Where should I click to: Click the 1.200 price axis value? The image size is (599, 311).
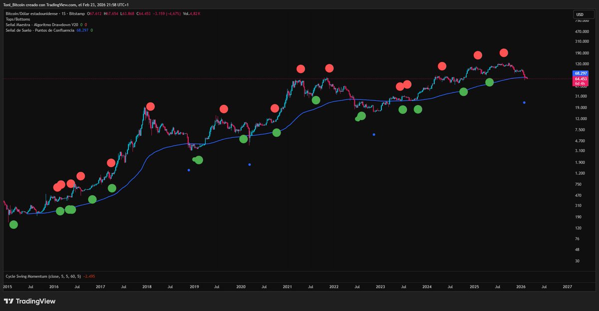(x=579, y=173)
